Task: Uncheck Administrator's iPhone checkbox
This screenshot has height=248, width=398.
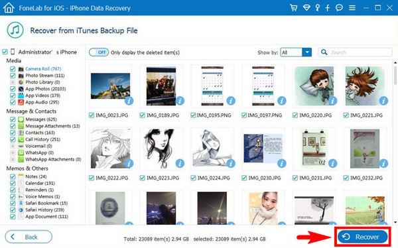Action: coord(5,52)
